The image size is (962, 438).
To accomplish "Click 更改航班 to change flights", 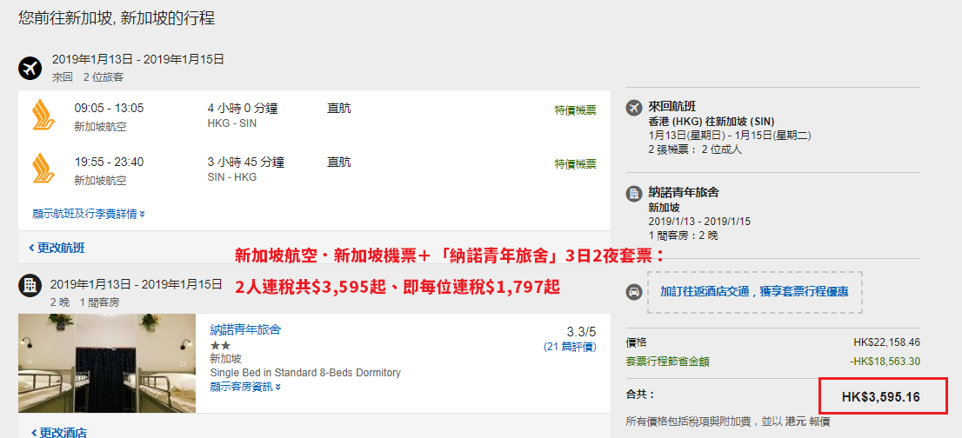I will pos(57,248).
